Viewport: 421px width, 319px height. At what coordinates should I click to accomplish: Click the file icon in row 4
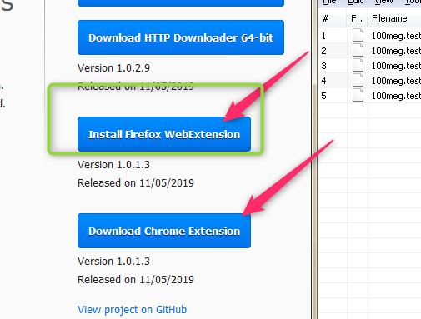(x=358, y=81)
